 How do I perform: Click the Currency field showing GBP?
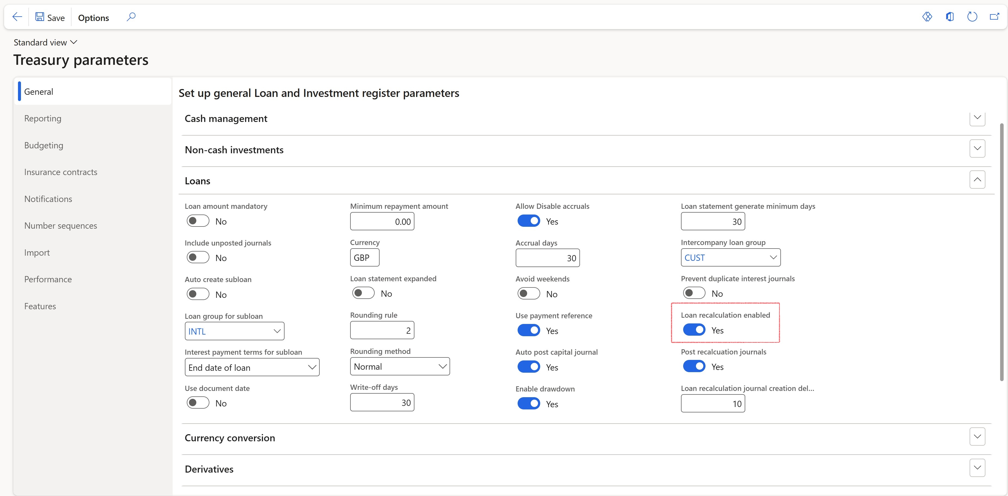365,257
